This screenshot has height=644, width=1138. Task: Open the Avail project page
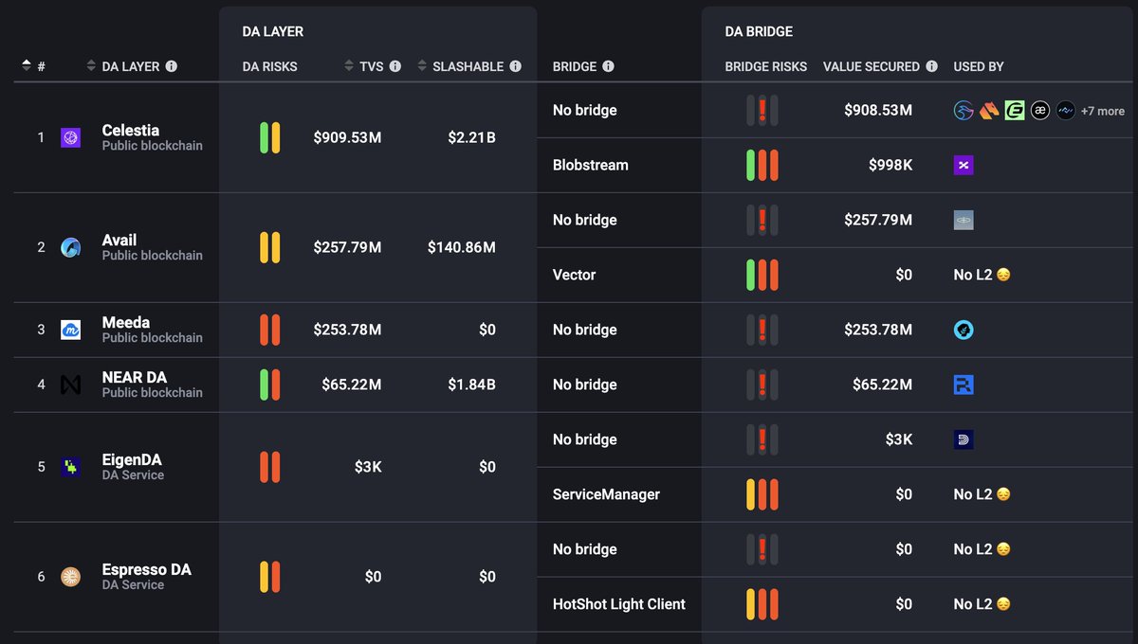[x=119, y=240]
